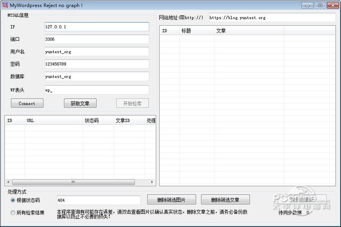Click the ID column header in the URL list
The height and width of the screenshot is (227, 341).
pyautogui.click(x=15, y=120)
